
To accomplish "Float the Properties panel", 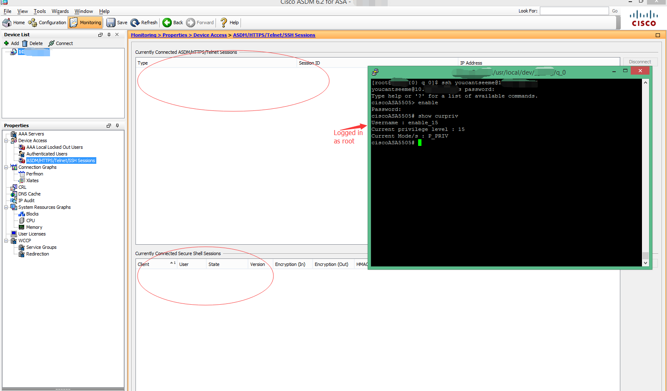I will click(x=109, y=125).
